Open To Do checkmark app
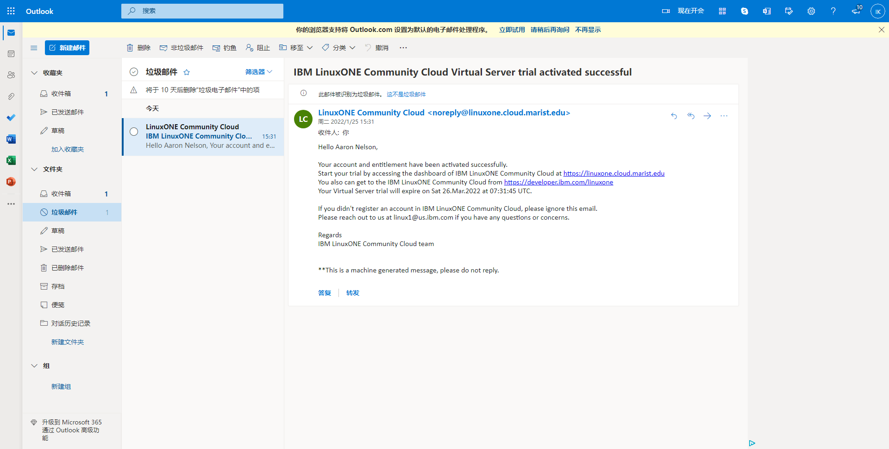889x449 pixels. (11, 118)
